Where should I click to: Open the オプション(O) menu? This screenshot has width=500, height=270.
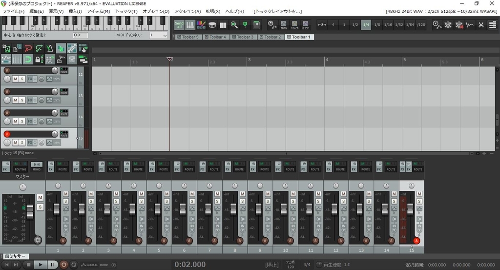click(x=156, y=11)
